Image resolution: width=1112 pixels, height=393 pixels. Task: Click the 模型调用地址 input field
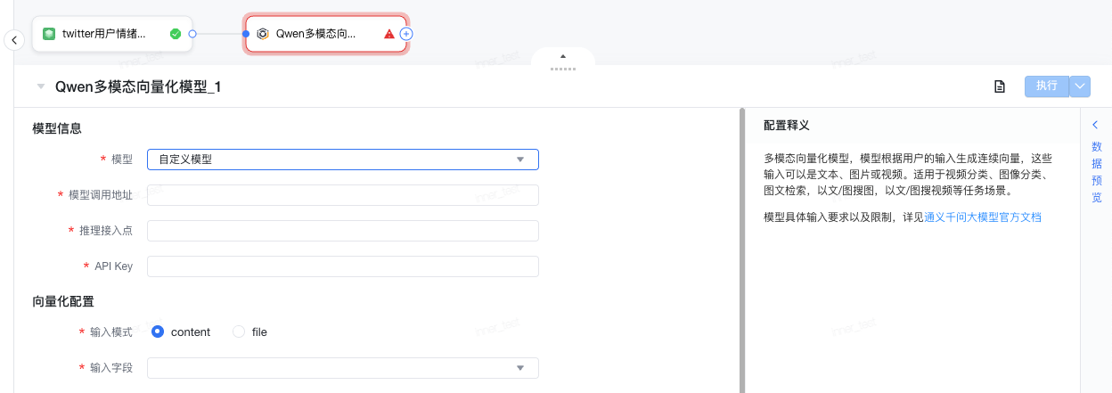pyautogui.click(x=342, y=195)
